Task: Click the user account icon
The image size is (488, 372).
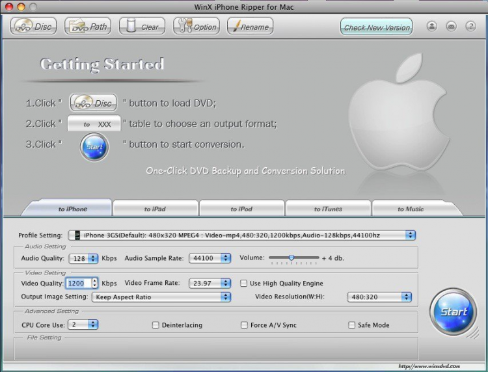Action: point(431,26)
